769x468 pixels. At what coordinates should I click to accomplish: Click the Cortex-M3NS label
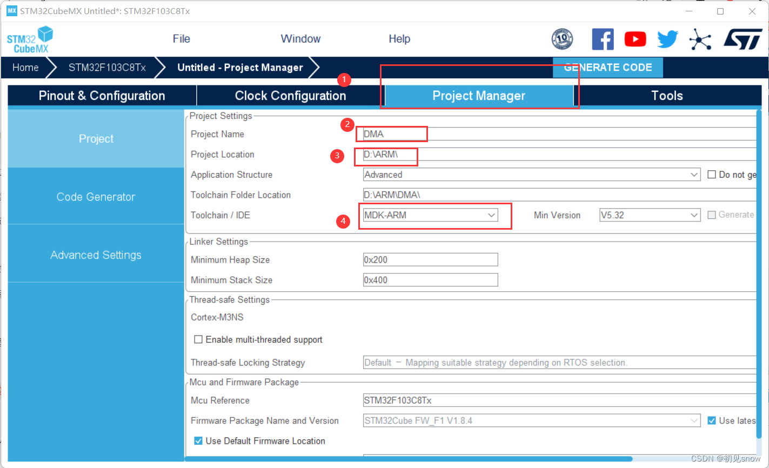[217, 317]
